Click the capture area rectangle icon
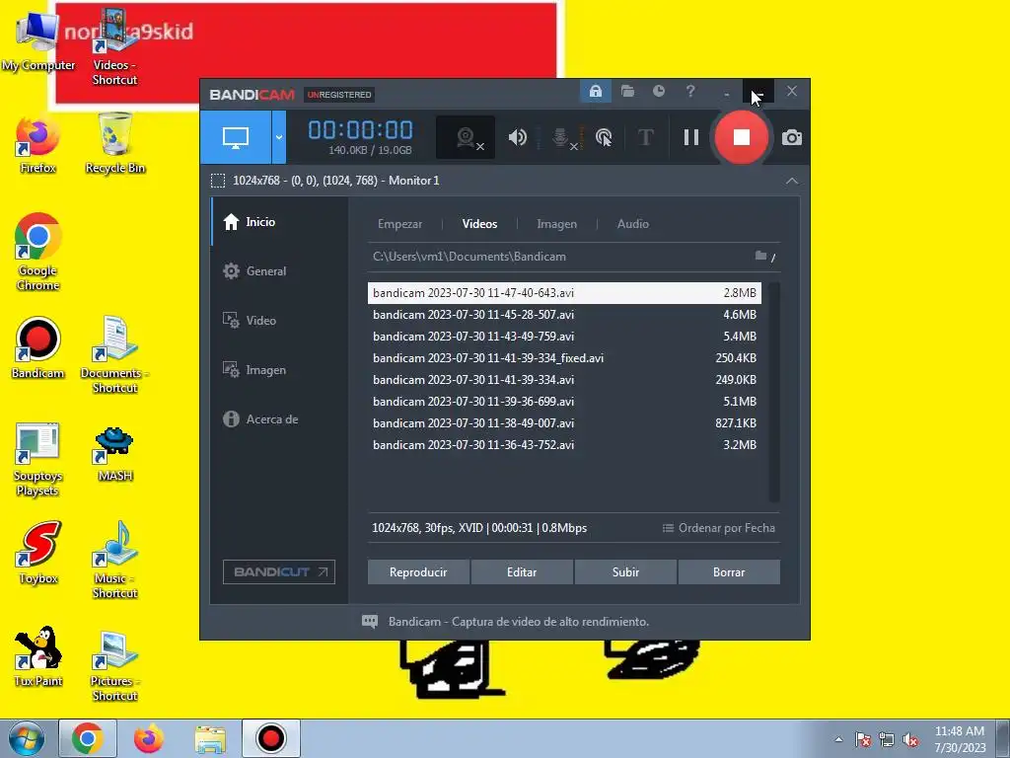The width and height of the screenshot is (1010, 758). [218, 181]
